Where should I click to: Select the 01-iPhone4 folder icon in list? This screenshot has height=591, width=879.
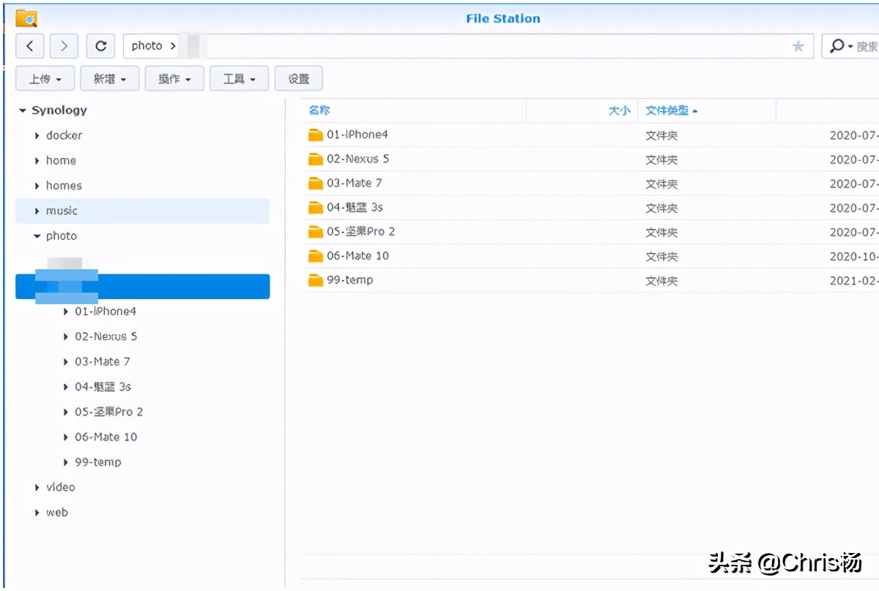point(316,135)
